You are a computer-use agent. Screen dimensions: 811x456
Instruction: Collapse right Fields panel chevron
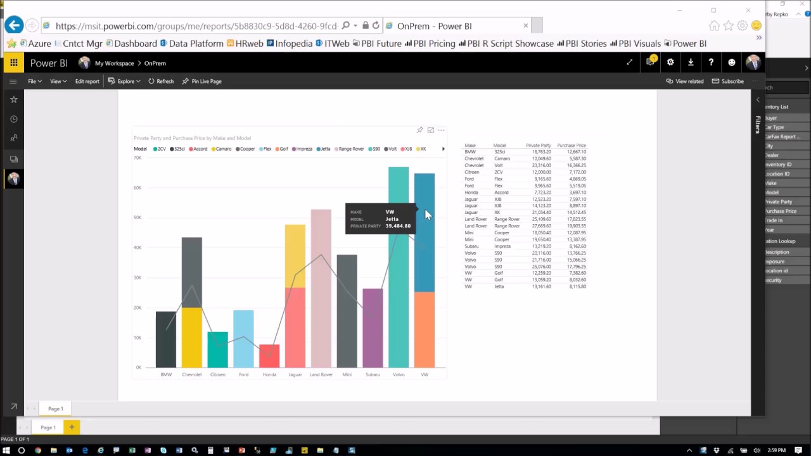[807, 68]
